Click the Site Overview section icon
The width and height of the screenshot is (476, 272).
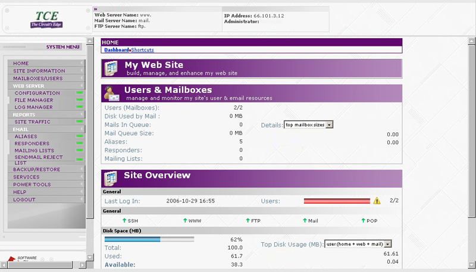click(111, 179)
